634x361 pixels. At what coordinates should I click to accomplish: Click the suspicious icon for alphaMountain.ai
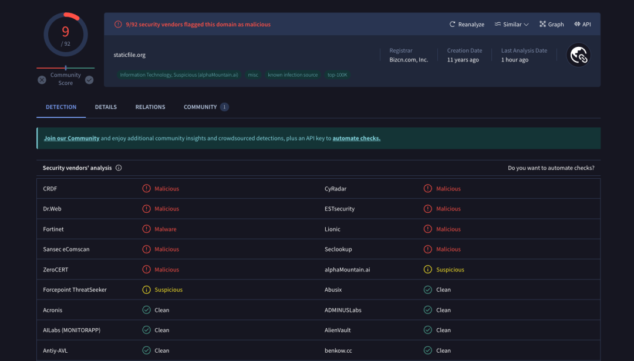[x=428, y=270]
